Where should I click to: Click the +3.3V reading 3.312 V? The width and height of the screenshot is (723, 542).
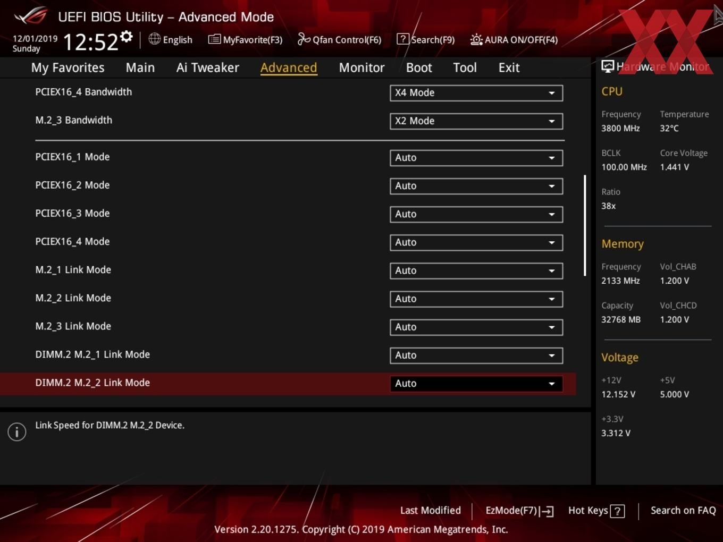coord(616,433)
